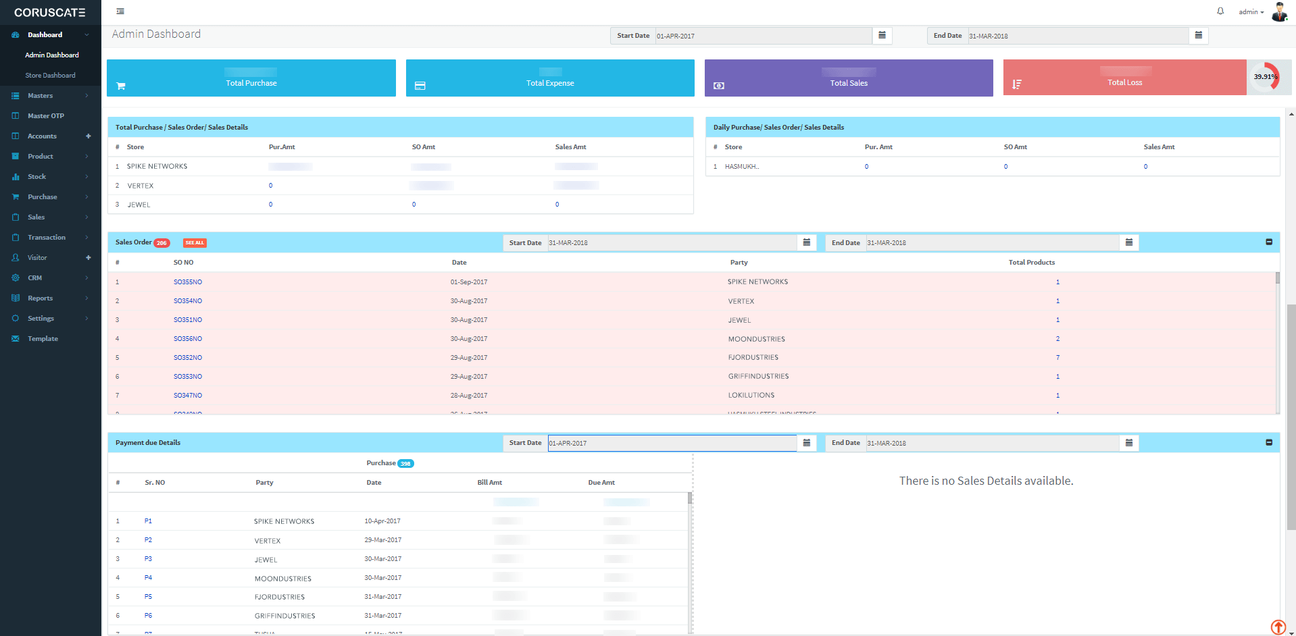Open Store Dashboard in the sidebar
The height and width of the screenshot is (636, 1296).
click(50, 76)
